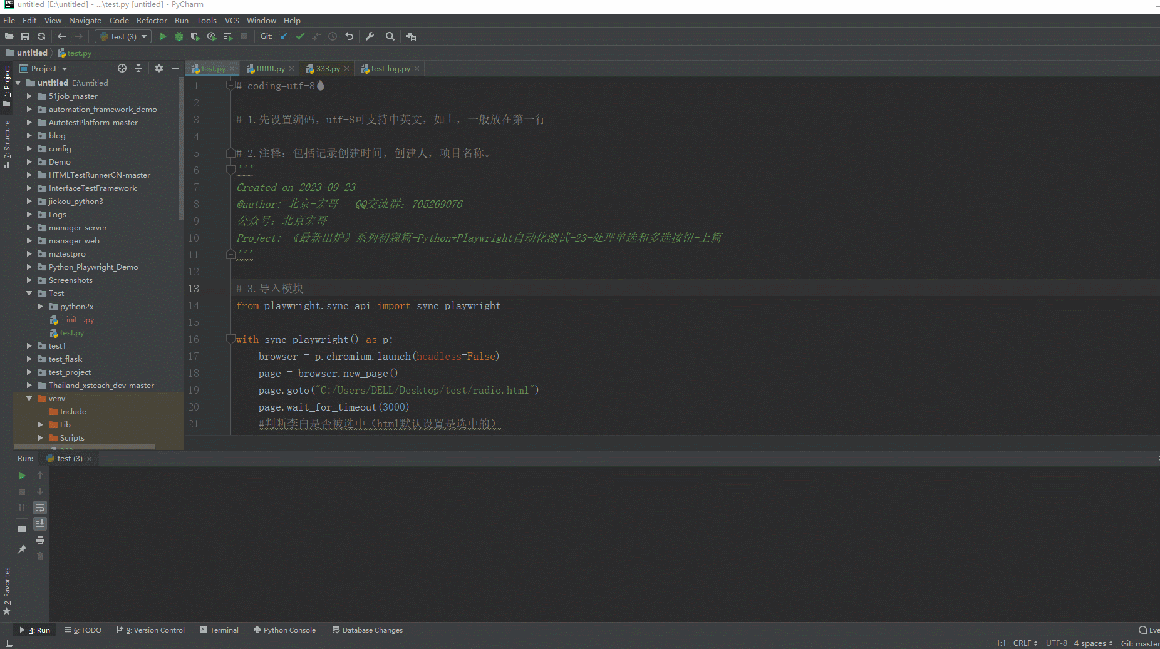Run test (3) with the green play icon
Viewport: 1160px width, 649px height.
point(163,36)
